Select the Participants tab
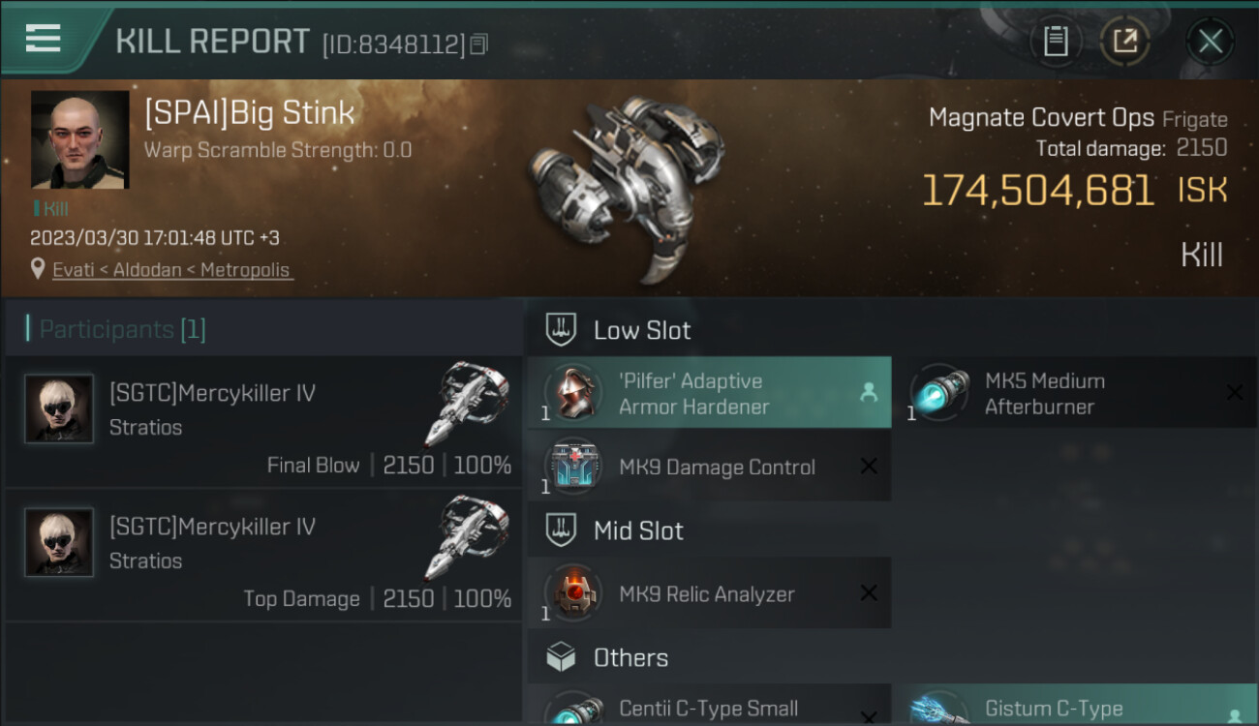The height and width of the screenshot is (726, 1259). [116, 330]
